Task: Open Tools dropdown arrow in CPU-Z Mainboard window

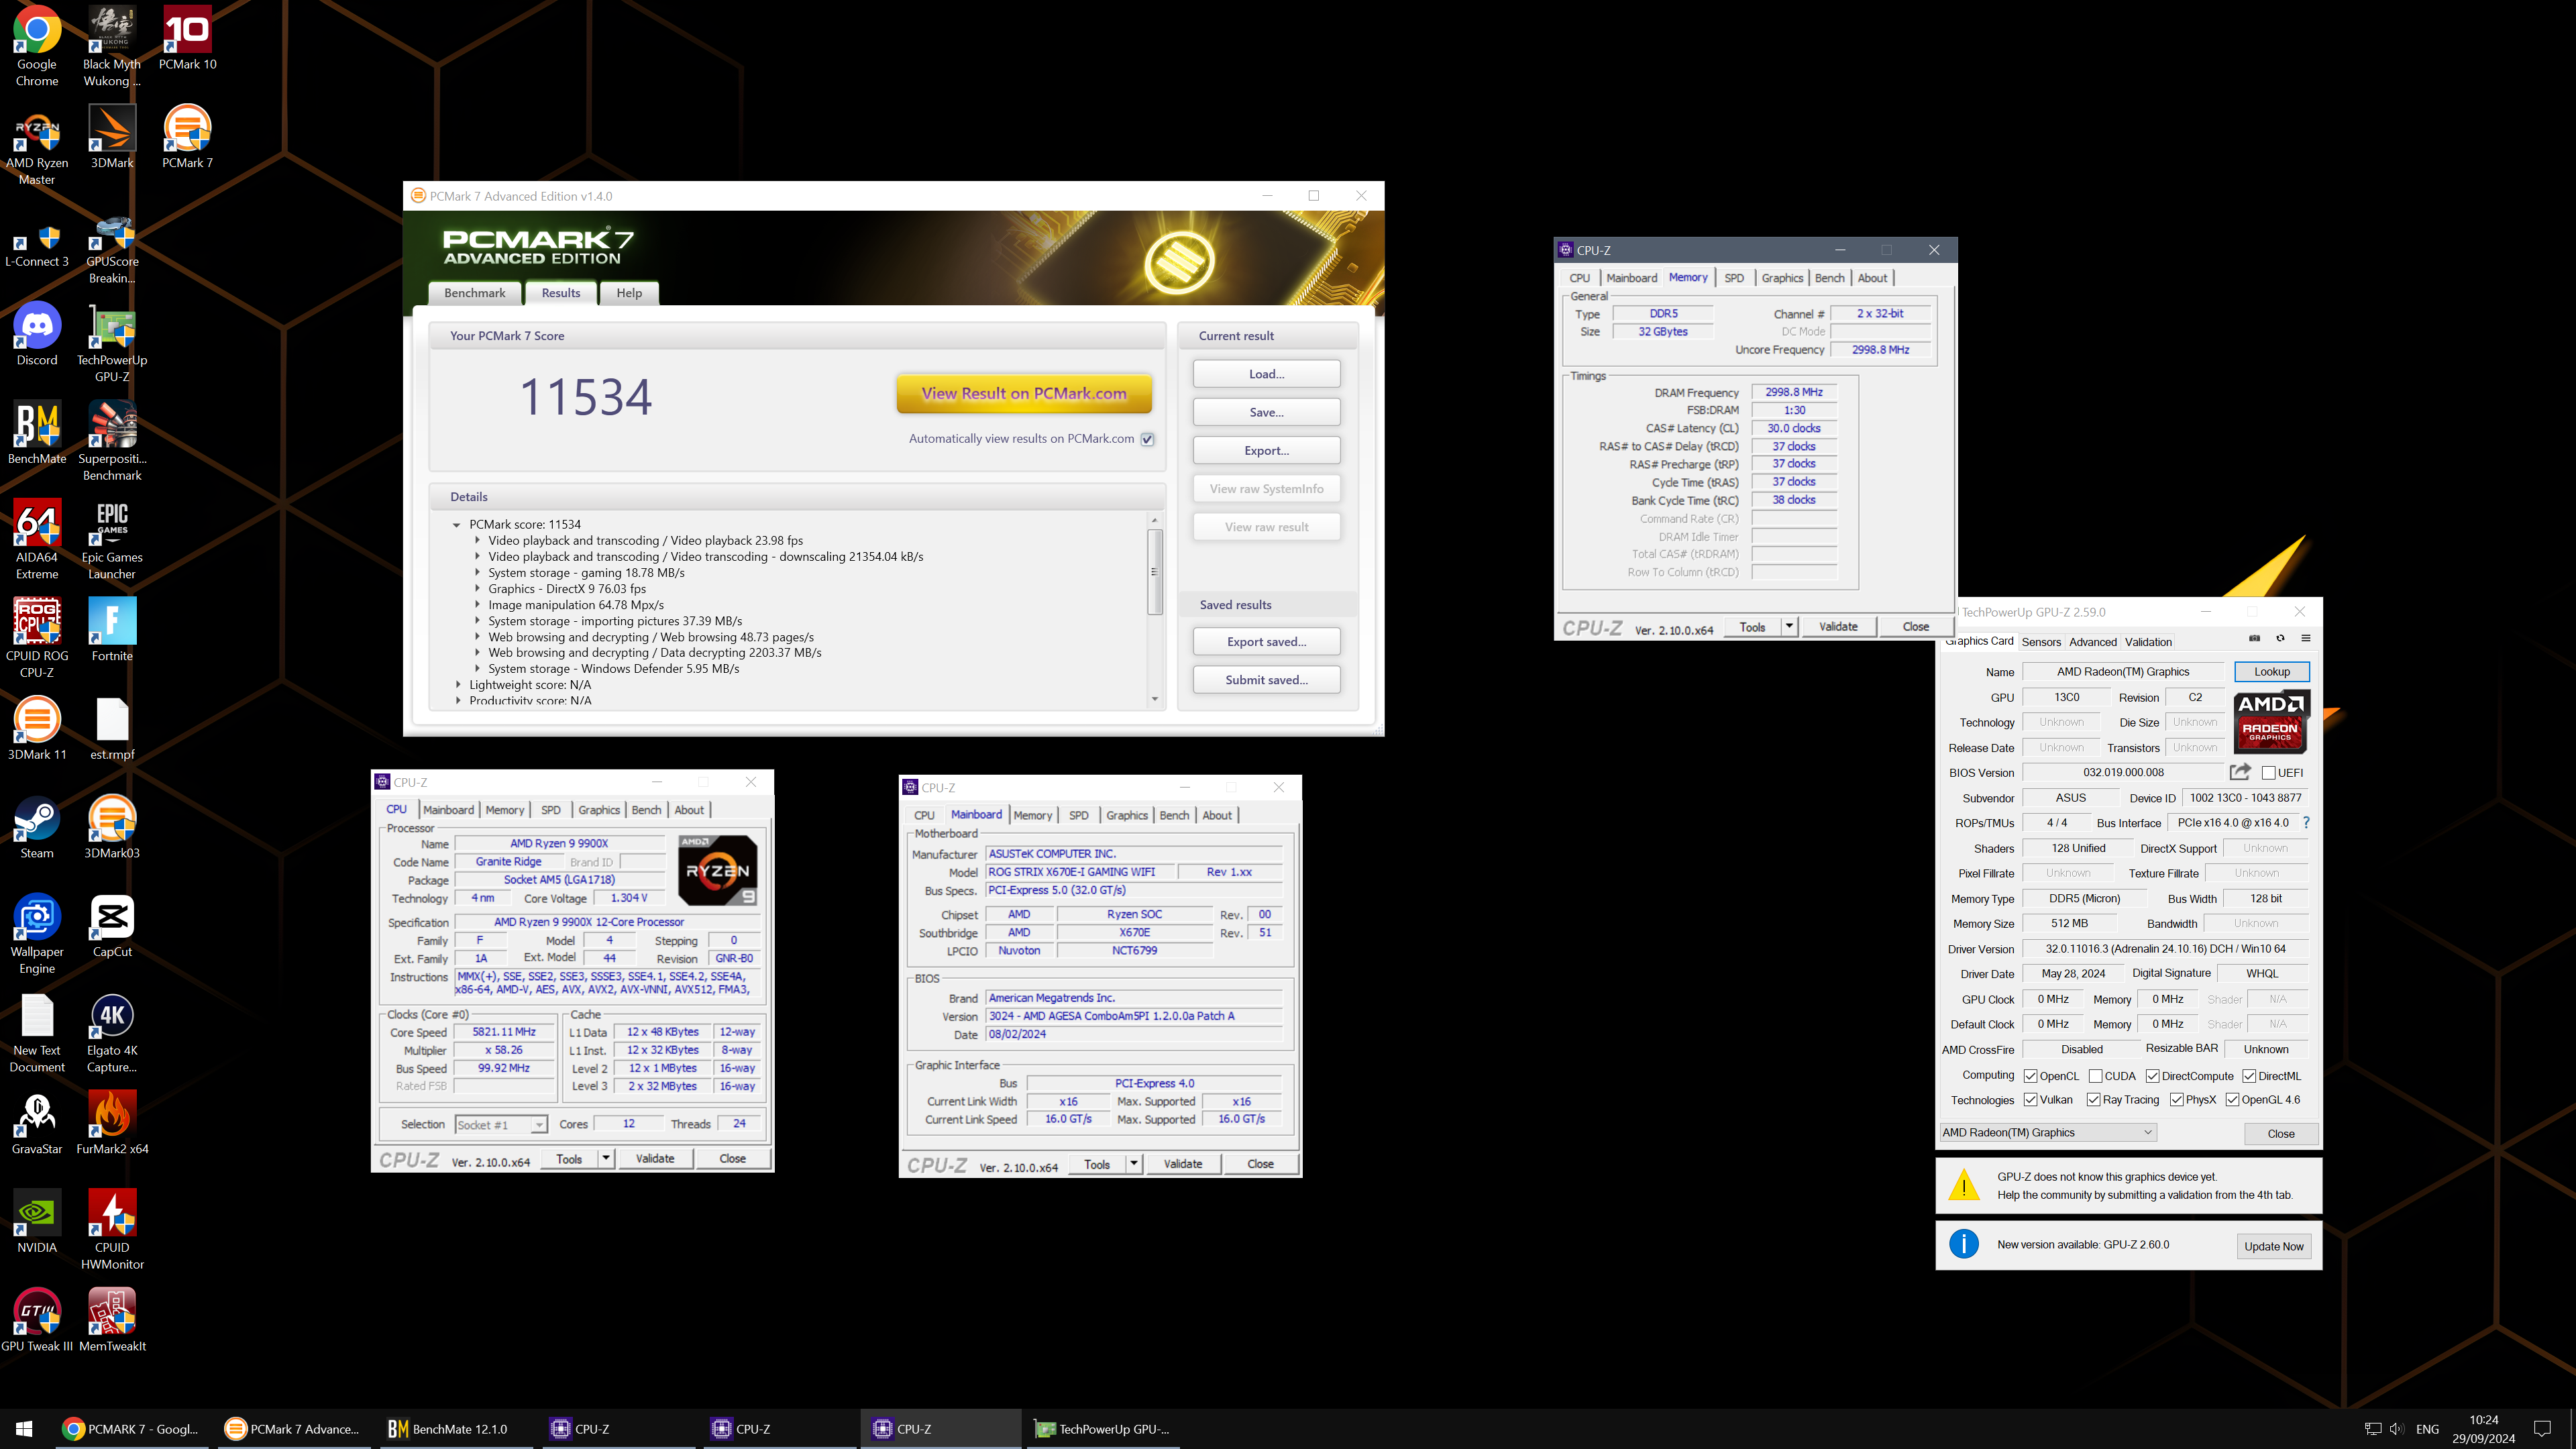Action: click(1133, 1164)
